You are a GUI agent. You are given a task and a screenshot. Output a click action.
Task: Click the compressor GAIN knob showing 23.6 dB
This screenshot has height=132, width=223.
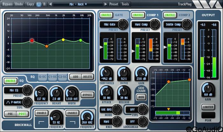(x=141, y=73)
